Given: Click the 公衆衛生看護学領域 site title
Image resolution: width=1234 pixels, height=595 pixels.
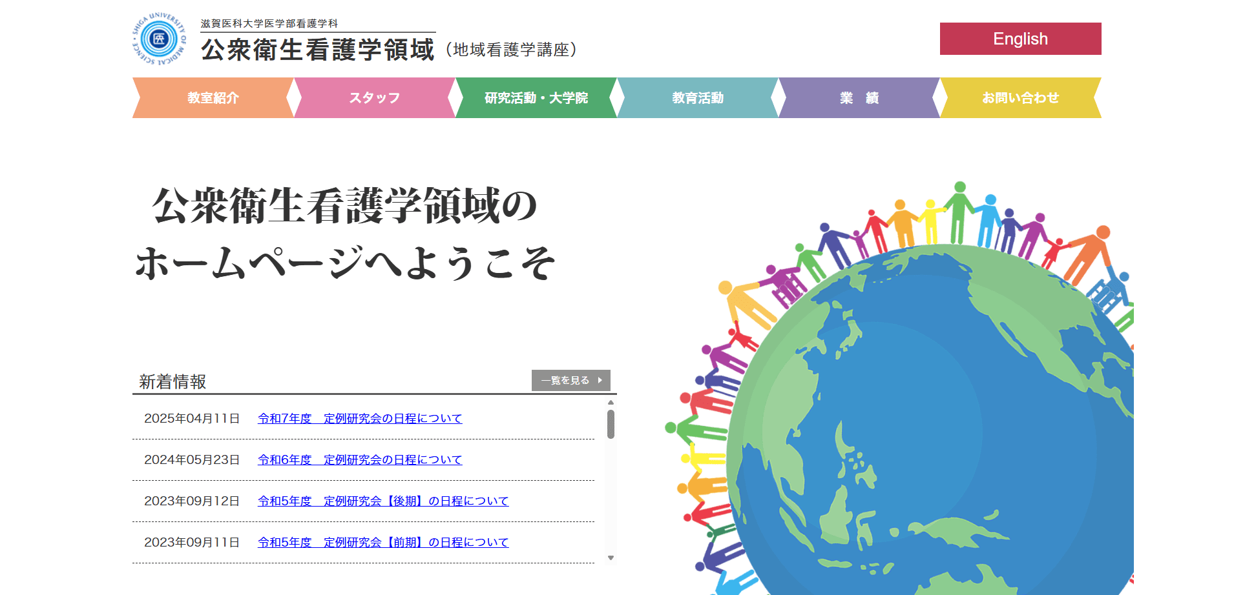Looking at the screenshot, I should tap(318, 48).
